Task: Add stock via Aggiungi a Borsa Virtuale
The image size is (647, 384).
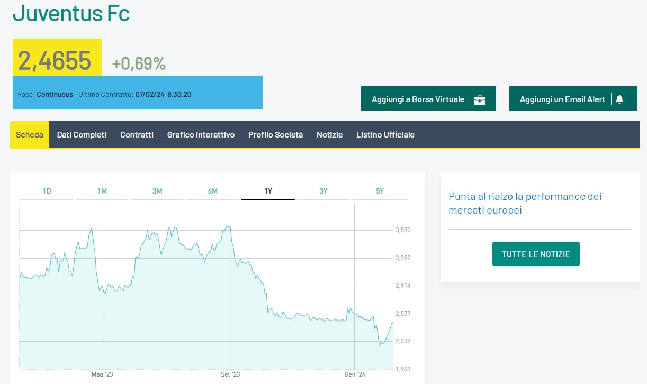Action: tap(428, 98)
